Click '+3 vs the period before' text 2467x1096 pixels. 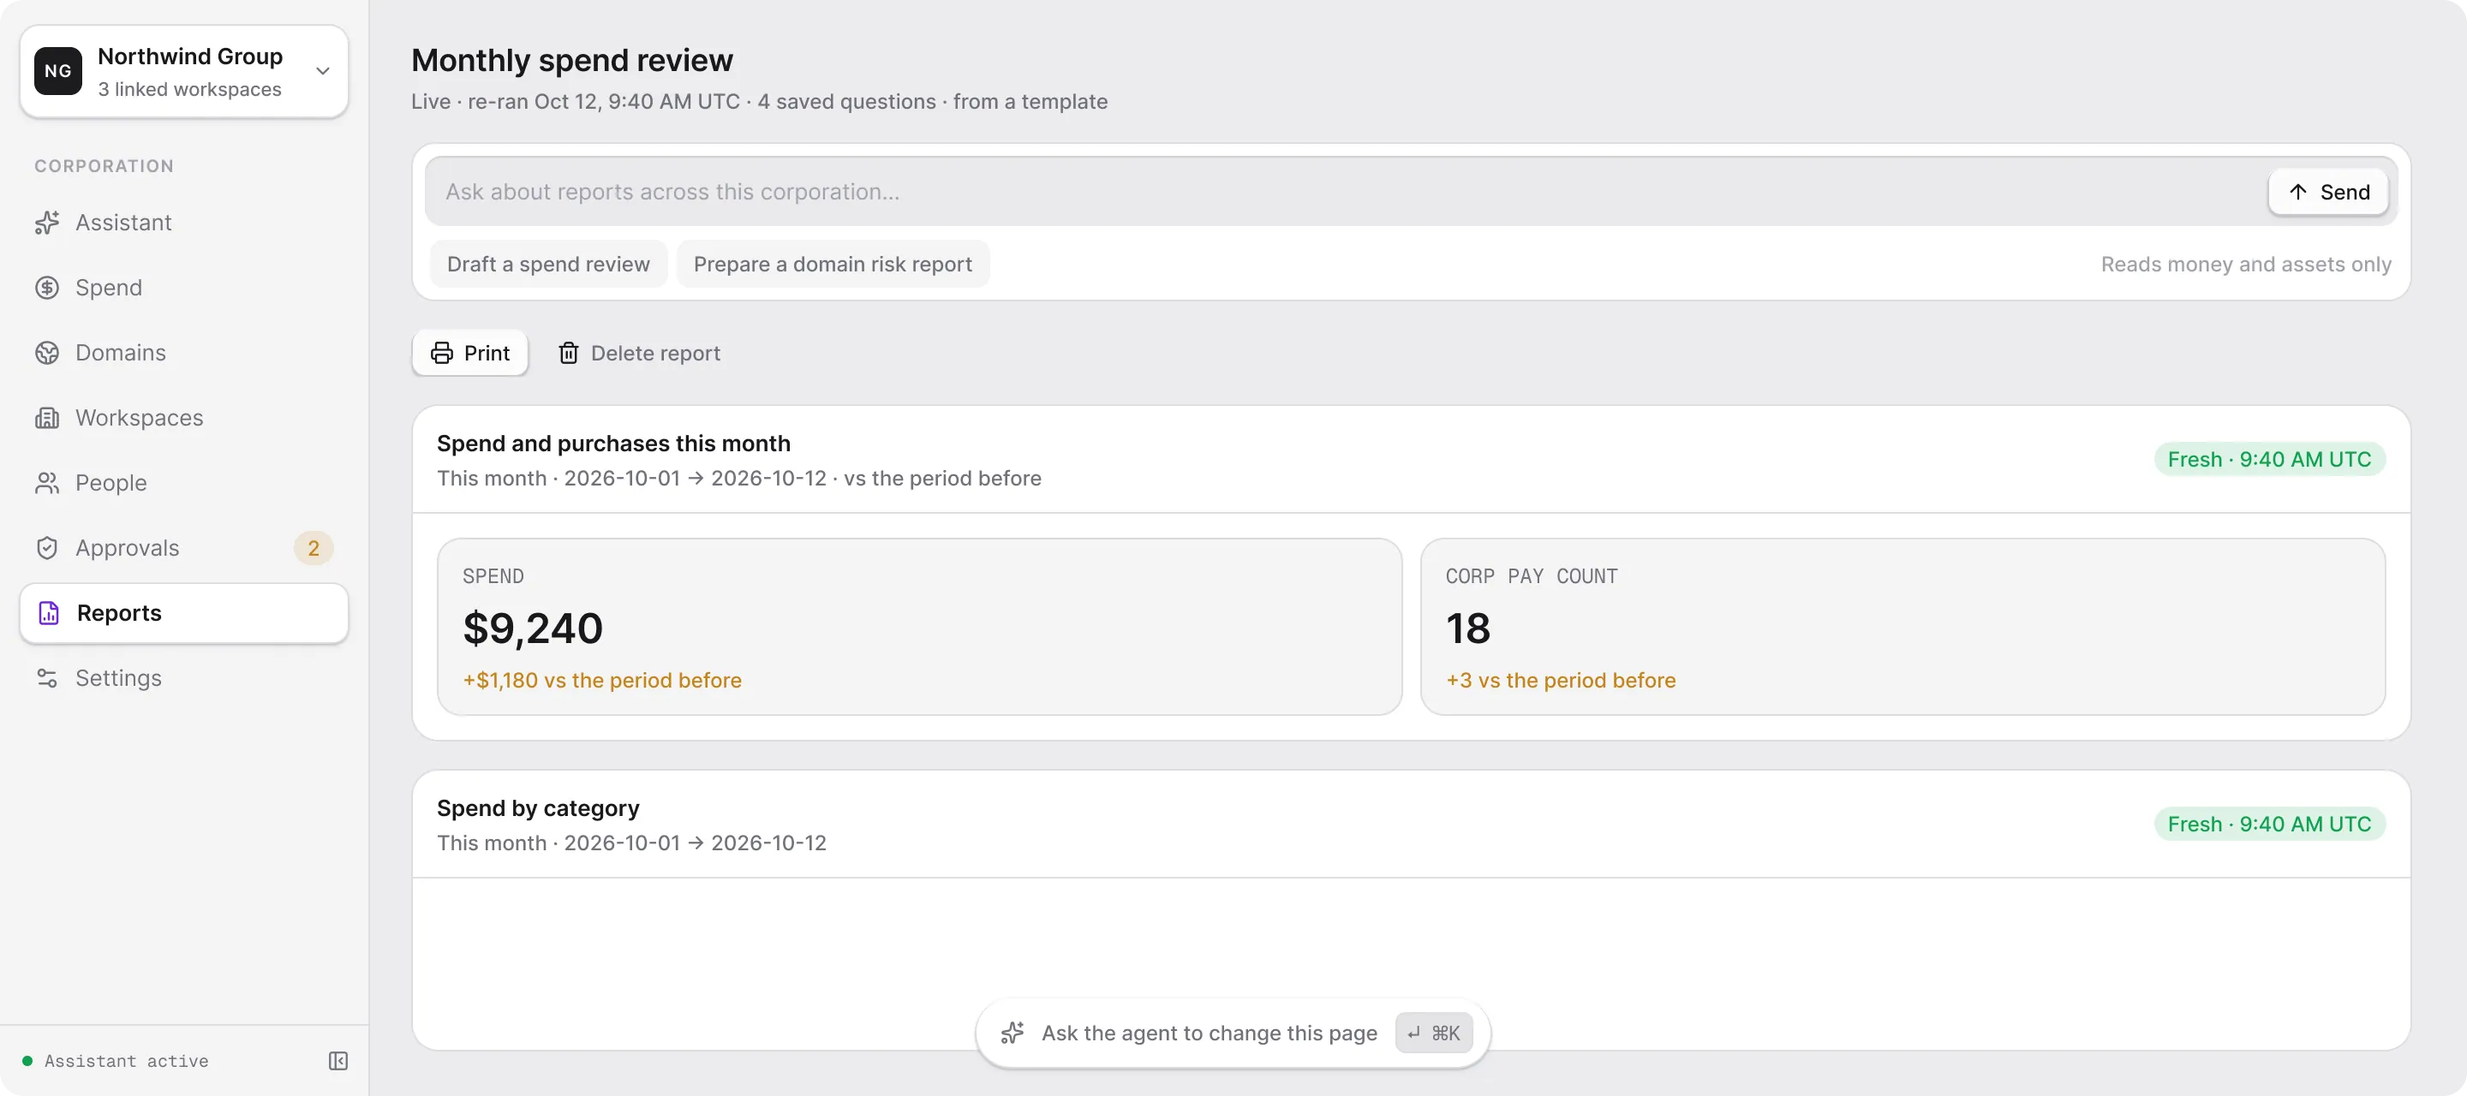point(1560,681)
